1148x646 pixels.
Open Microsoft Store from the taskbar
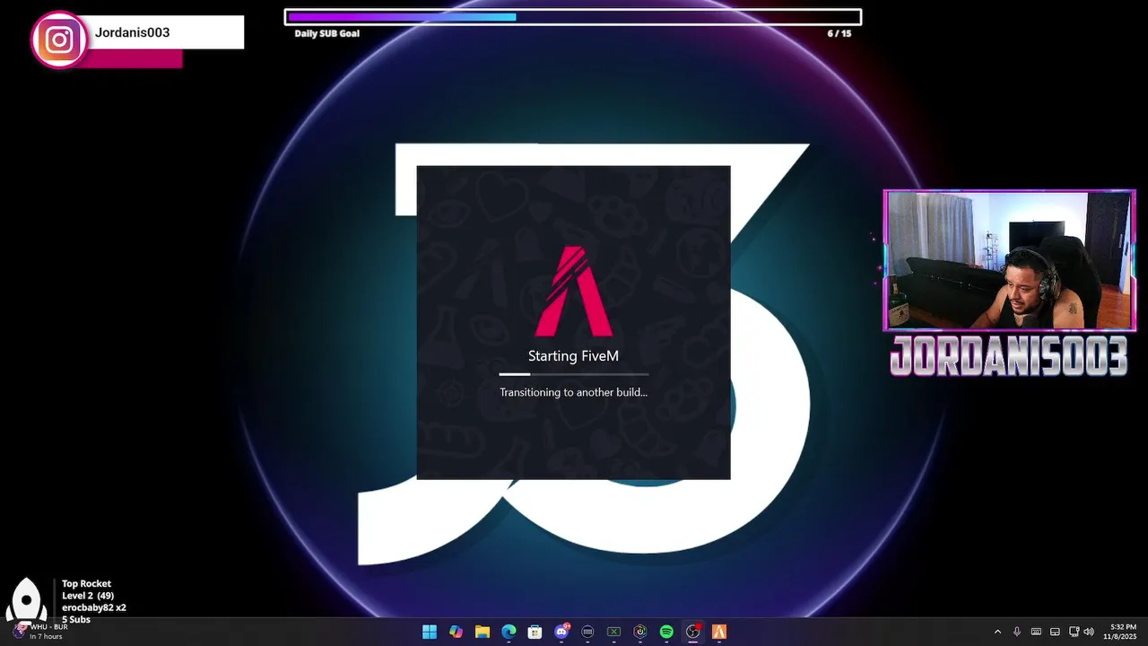coord(535,632)
